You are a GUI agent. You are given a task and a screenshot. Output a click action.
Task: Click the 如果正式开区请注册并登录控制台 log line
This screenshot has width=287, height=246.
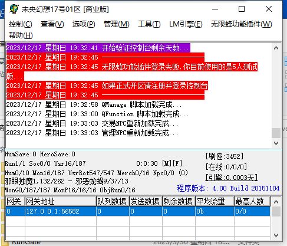coord(107,86)
